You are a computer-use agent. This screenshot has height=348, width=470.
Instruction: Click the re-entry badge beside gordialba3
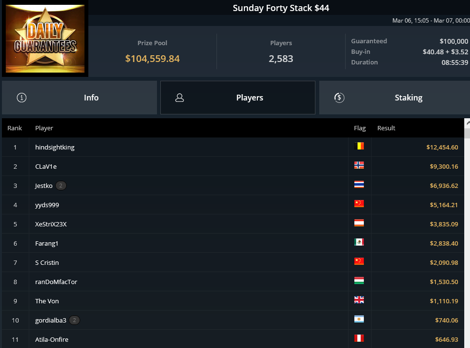74,320
